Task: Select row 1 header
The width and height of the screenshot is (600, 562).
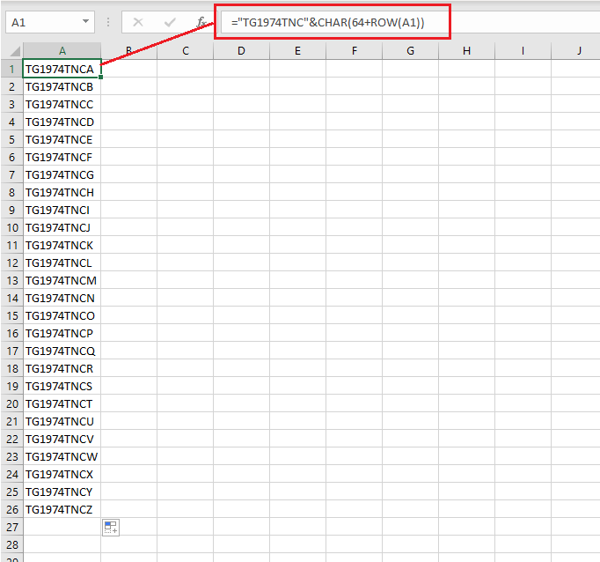Action: coord(11,69)
